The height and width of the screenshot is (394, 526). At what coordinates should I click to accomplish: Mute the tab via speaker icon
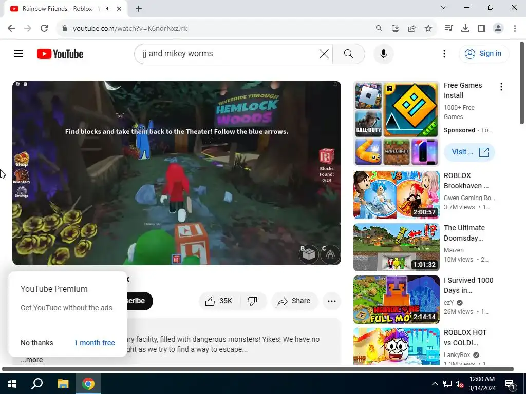tap(108, 8)
